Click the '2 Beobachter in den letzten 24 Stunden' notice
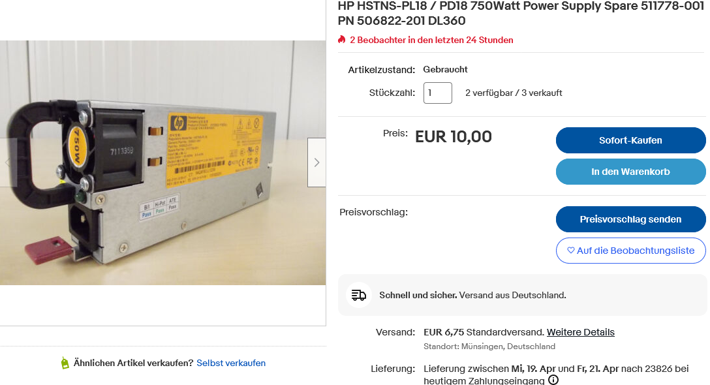710x385 pixels. (431, 40)
